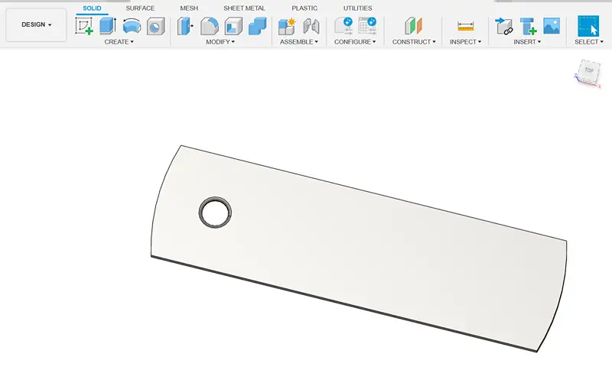Select the Extrude tool

tap(108, 26)
